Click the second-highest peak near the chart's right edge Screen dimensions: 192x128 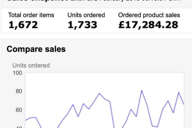coord(179,93)
